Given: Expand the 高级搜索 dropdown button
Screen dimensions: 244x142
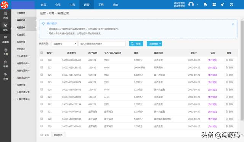Looking at the screenshot, I should (x=154, y=44).
